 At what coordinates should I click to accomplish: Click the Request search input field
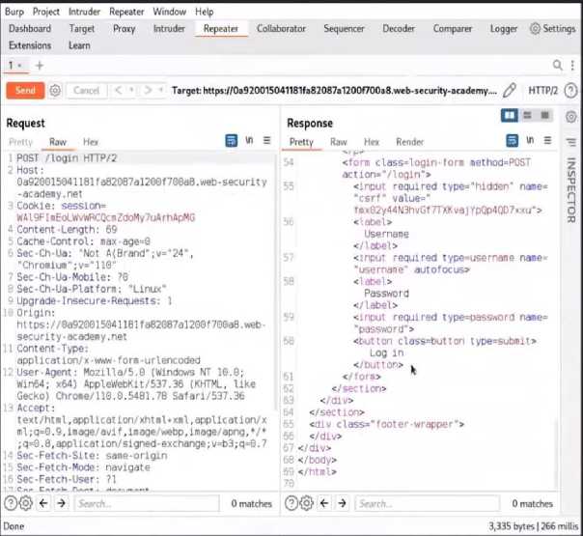[145, 503]
